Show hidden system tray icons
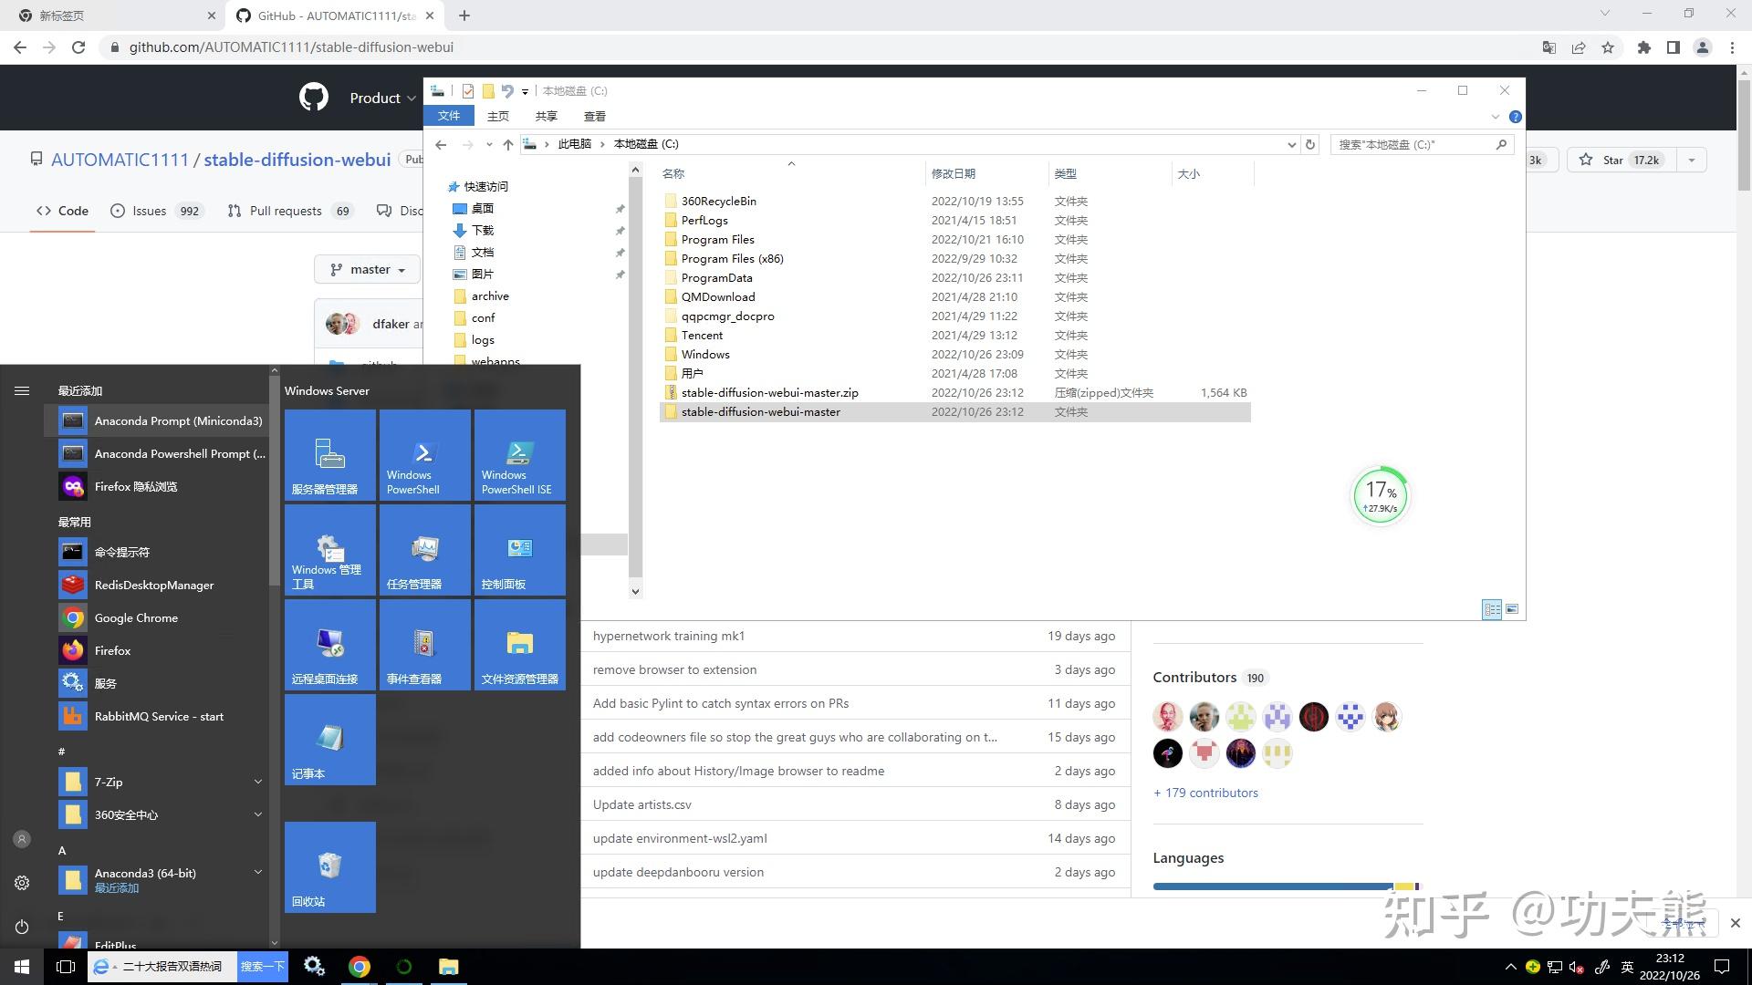 tap(1510, 967)
